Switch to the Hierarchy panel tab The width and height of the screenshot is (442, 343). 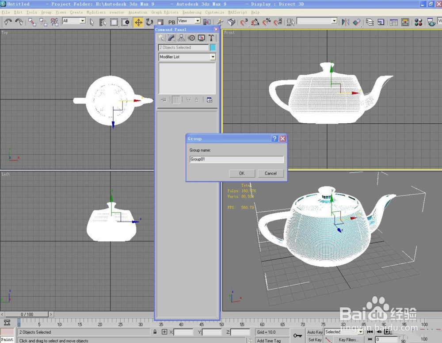click(181, 38)
